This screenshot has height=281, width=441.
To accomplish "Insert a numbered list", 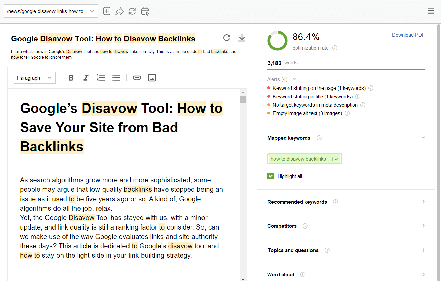I will pos(101,78).
